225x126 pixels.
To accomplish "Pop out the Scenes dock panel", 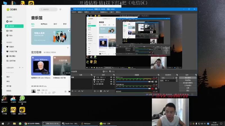I will coord(92,75).
